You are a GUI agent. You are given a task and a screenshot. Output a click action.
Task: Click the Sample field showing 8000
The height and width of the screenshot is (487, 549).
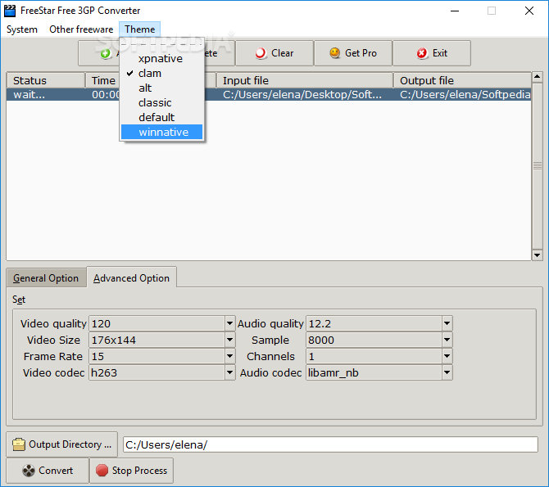374,340
